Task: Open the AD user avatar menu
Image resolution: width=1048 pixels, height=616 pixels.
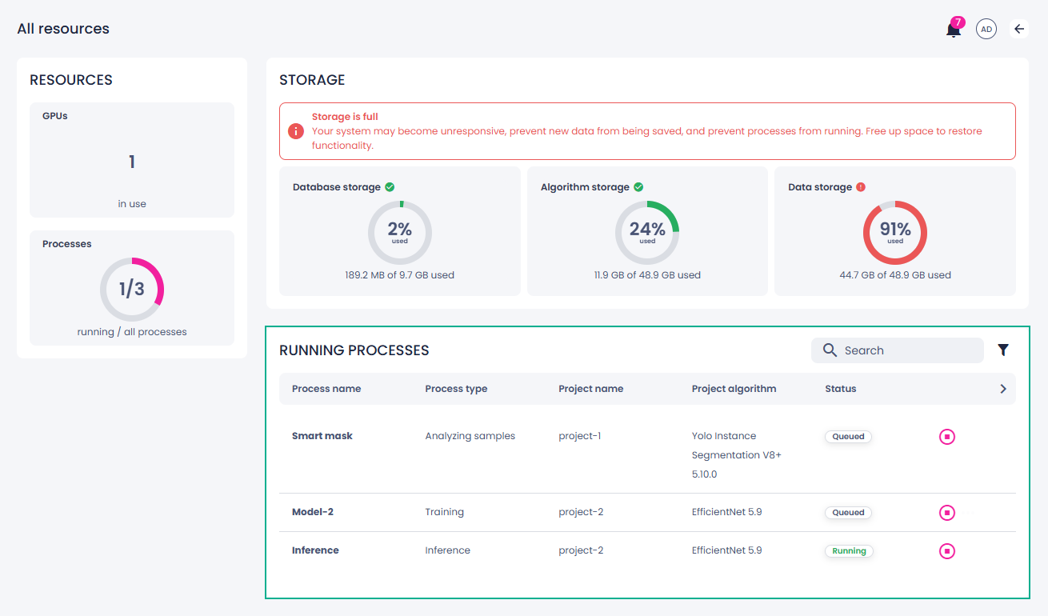Action: coord(986,30)
